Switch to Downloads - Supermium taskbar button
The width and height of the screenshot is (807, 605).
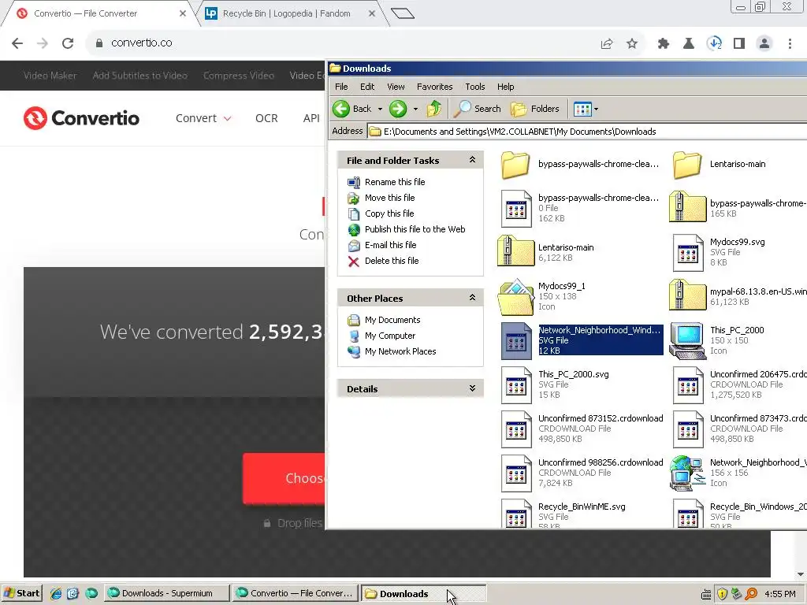tap(167, 594)
